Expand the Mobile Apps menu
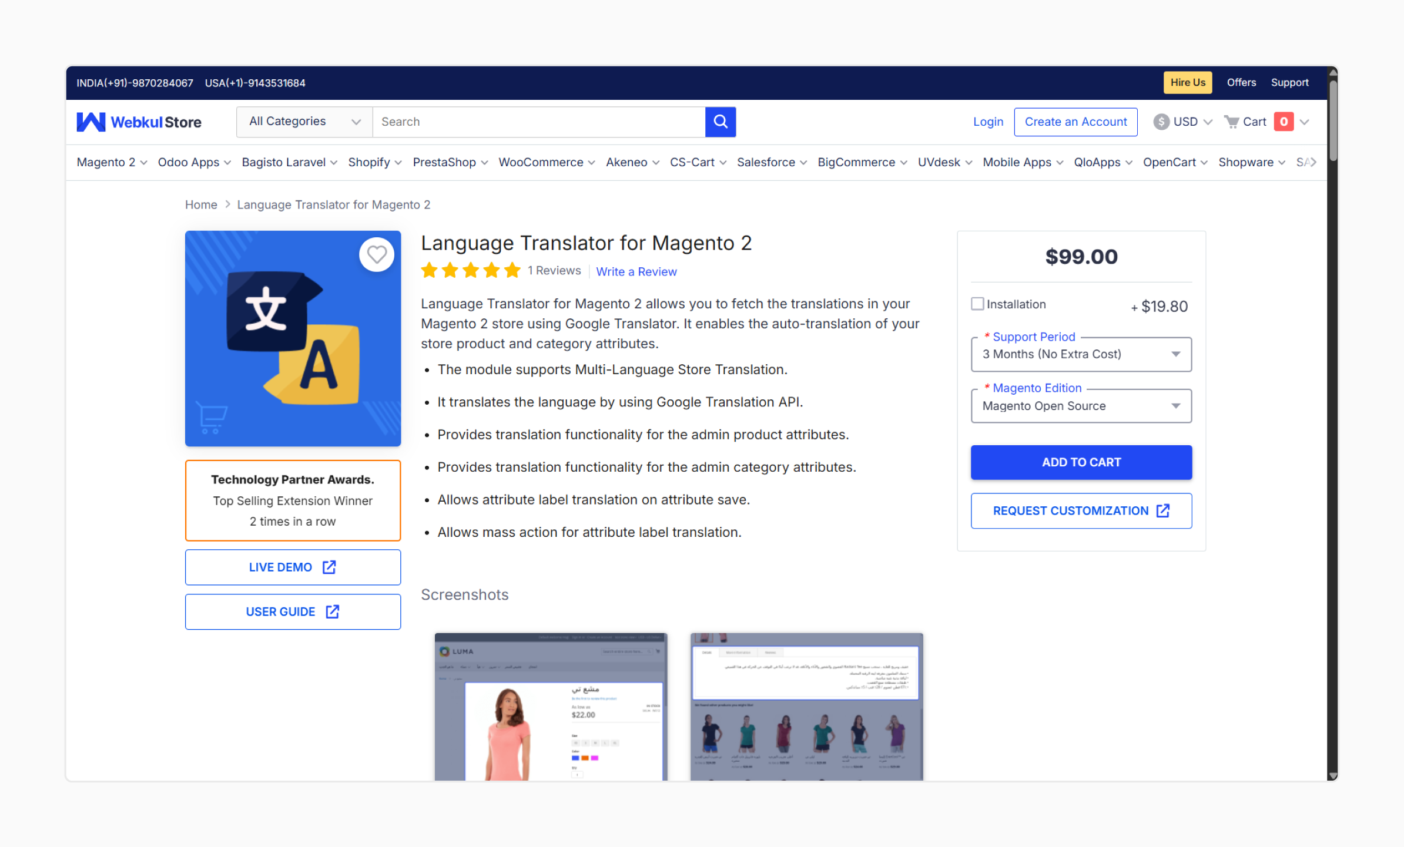Viewport: 1404px width, 847px height. coord(1023,162)
